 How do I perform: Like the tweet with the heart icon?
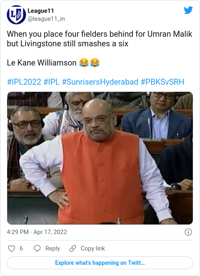pyautogui.click(x=12, y=248)
